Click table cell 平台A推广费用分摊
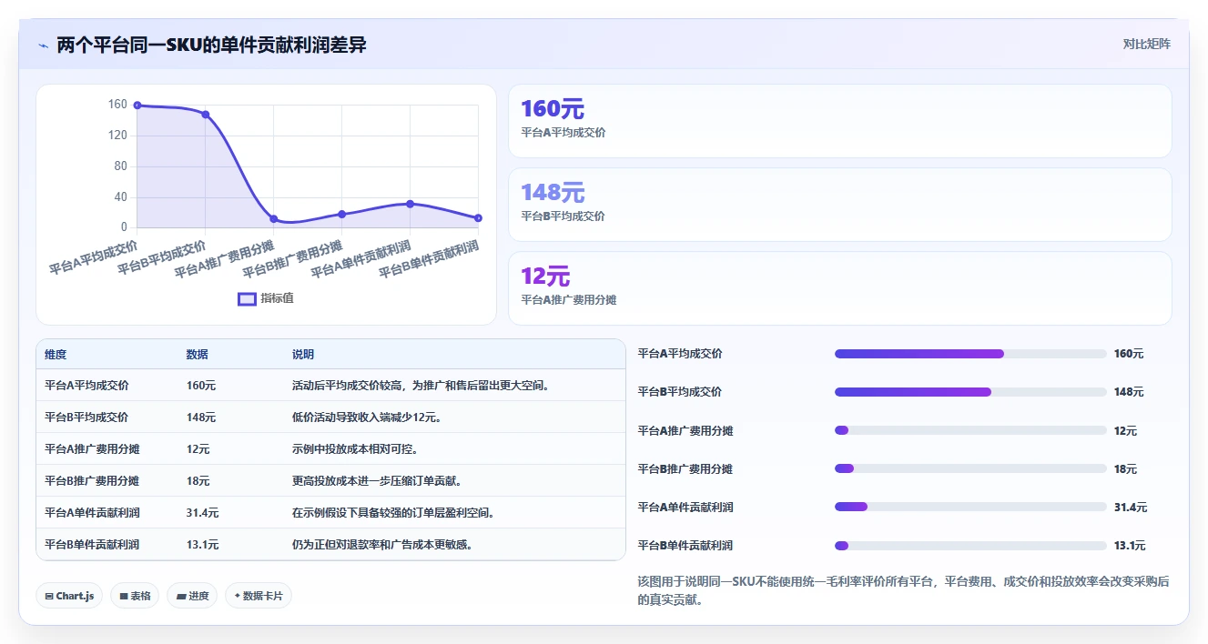1208x644 pixels. [x=92, y=449]
